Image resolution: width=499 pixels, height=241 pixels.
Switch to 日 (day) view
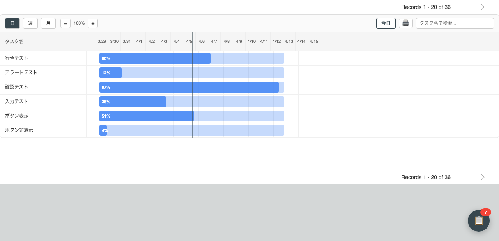coord(12,23)
